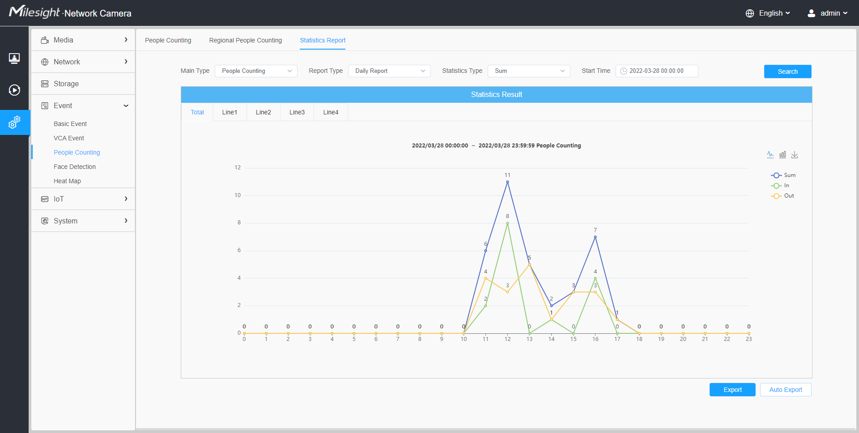Open the Main Type dropdown

(x=256, y=71)
